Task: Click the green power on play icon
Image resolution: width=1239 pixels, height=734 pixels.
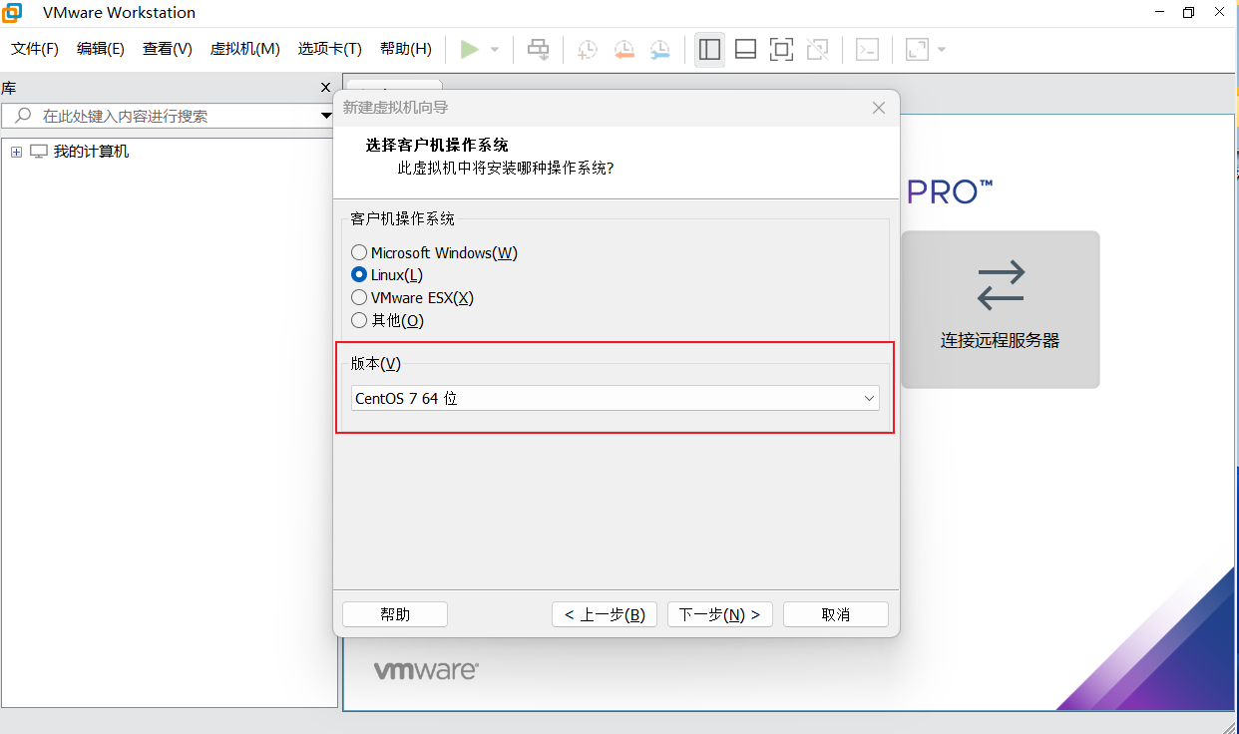Action: pyautogui.click(x=469, y=49)
